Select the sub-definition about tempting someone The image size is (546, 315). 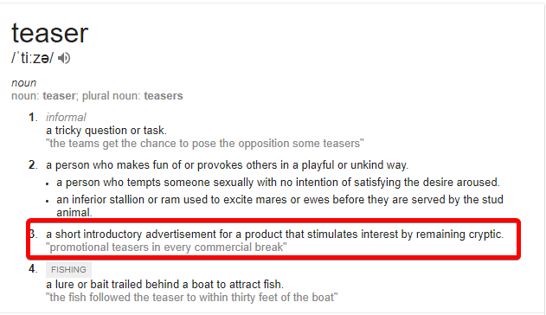[278, 183]
